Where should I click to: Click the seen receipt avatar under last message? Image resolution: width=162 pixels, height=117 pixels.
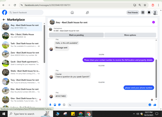152,100
